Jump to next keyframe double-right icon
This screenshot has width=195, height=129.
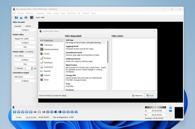pyautogui.click(x=31, y=112)
